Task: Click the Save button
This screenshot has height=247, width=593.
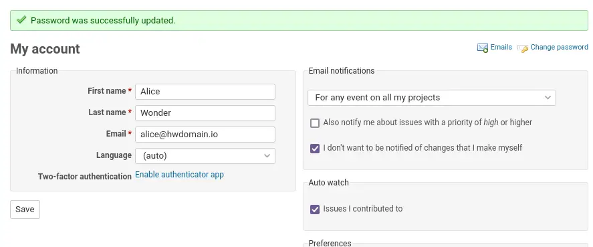Action: coord(25,210)
